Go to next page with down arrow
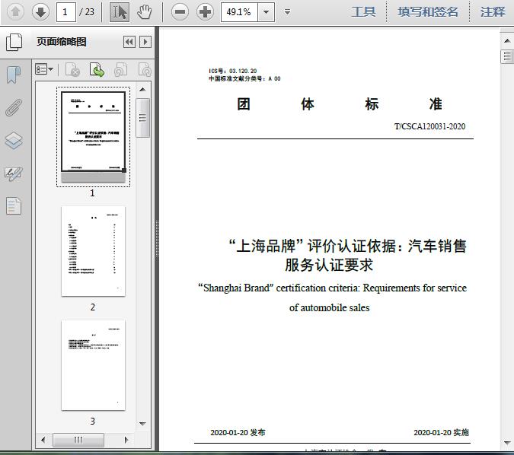Image resolution: width=514 pixels, height=455 pixels. pyautogui.click(x=40, y=12)
